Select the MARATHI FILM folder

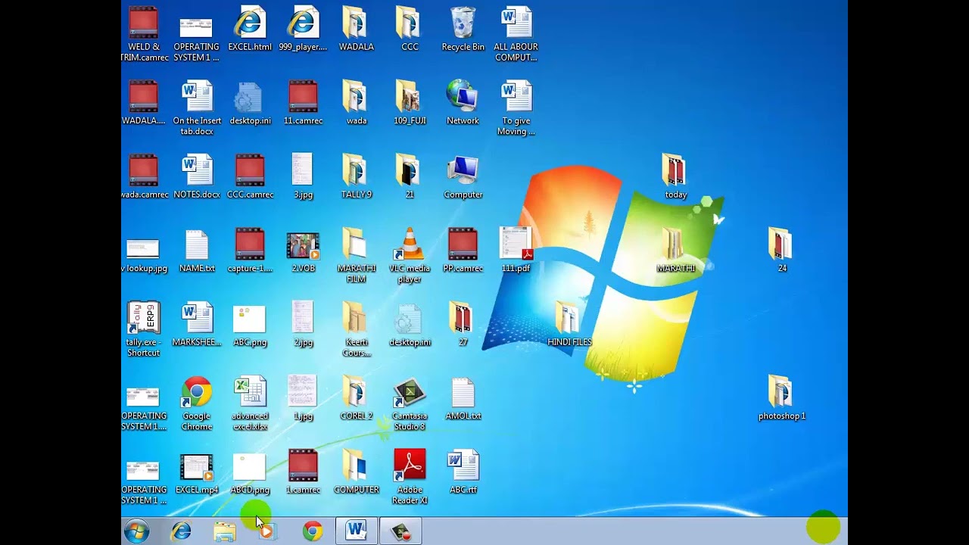(x=356, y=256)
